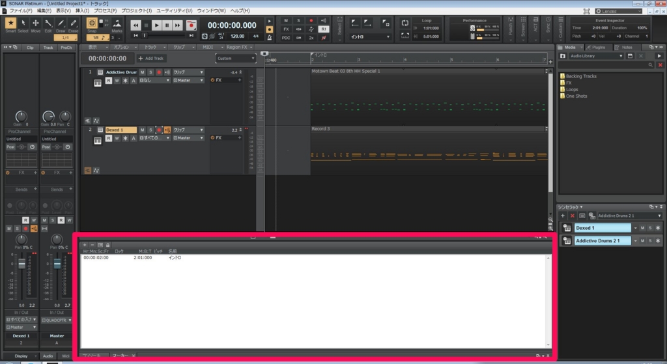
Task: Delete synth with red X in Synth Rack
Action: (x=572, y=216)
